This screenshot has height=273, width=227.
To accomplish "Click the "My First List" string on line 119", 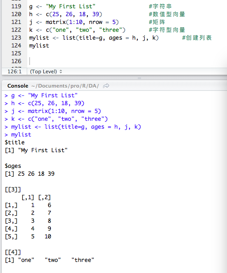I will click(71, 6).
